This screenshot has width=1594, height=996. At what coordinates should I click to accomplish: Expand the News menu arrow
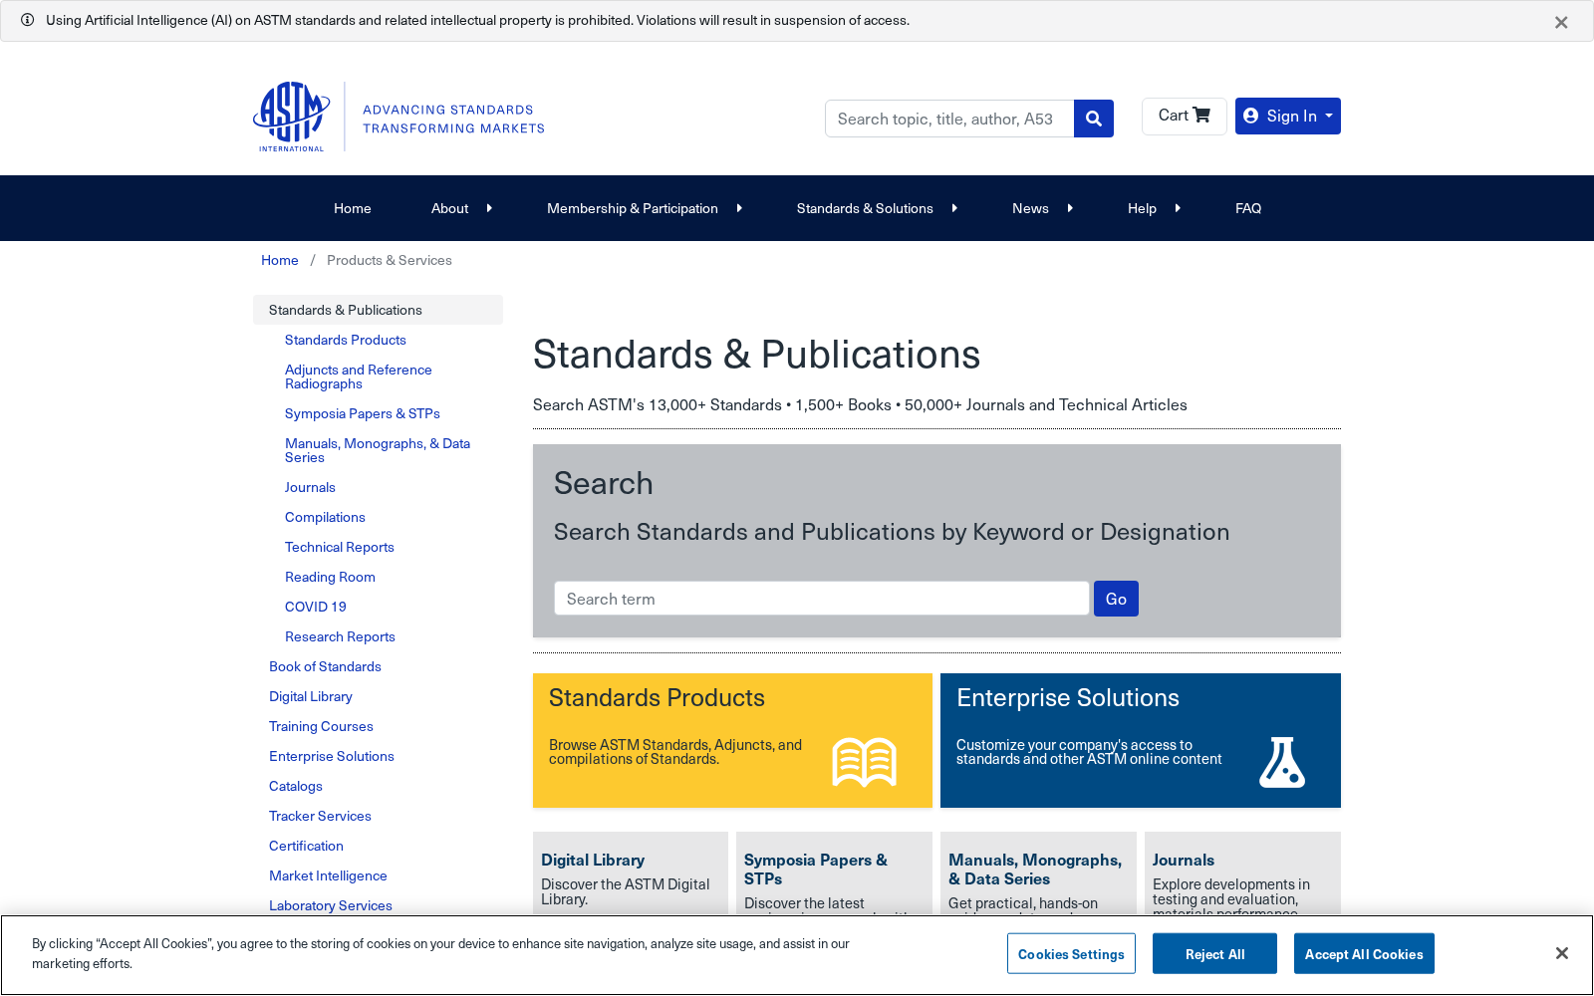(x=1070, y=208)
